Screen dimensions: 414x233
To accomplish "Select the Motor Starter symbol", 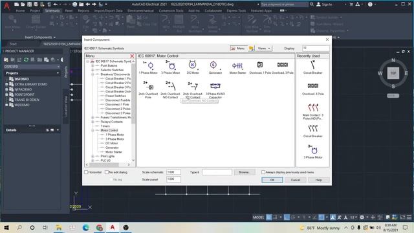I will point(237,67).
